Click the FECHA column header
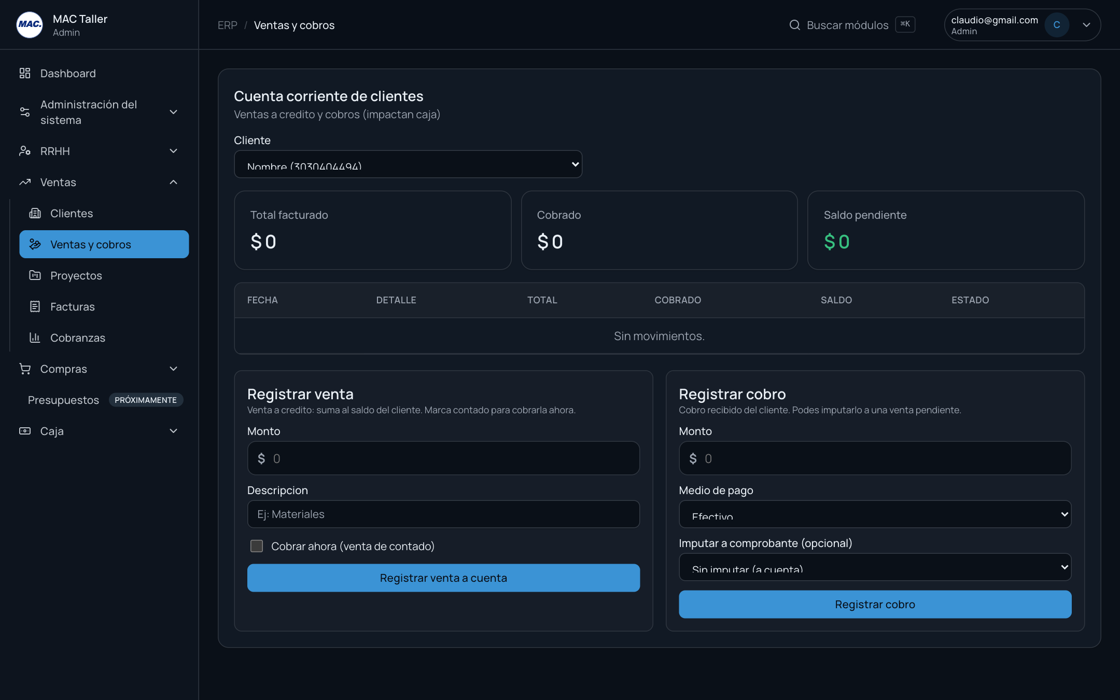Image resolution: width=1120 pixels, height=700 pixels. 262,300
